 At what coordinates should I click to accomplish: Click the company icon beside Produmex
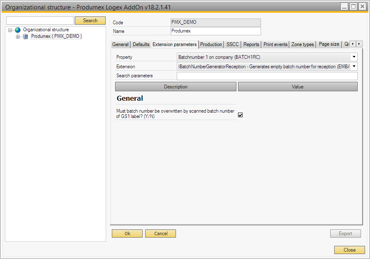[x=25, y=37]
